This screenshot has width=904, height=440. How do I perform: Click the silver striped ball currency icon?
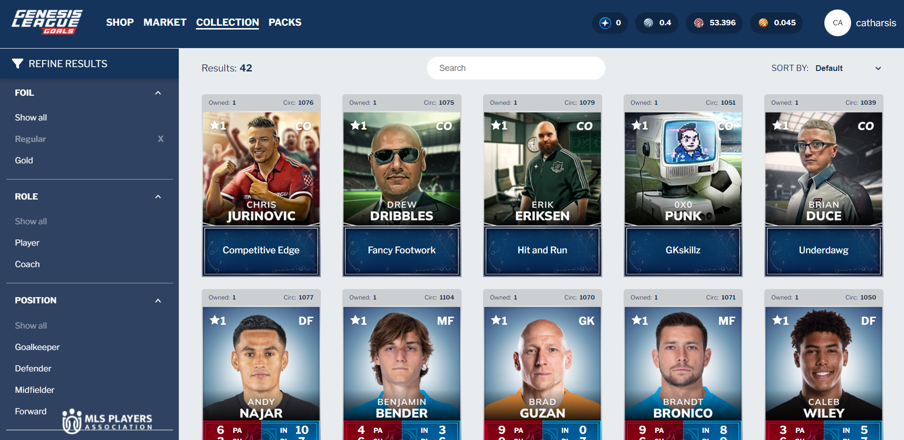[648, 23]
